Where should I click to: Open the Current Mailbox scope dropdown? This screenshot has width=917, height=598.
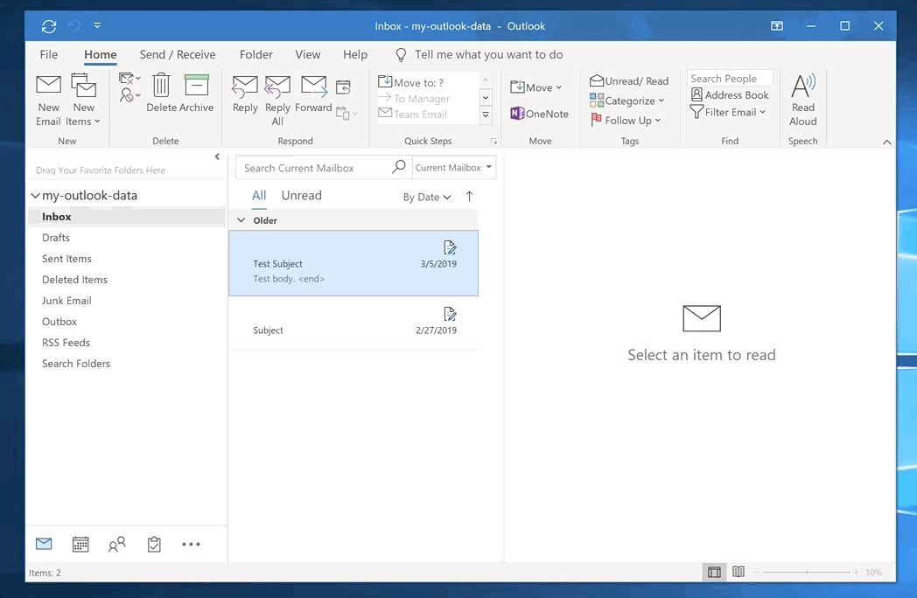pos(453,168)
